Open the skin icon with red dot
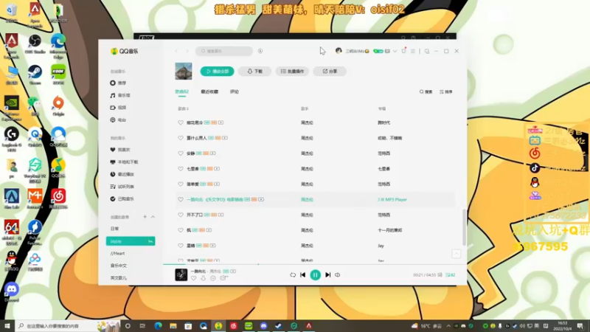Image resolution: width=590 pixels, height=332 pixels. pyautogui.click(x=403, y=51)
